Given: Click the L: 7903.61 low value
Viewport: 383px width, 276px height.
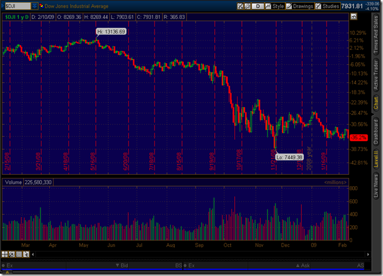Looking at the screenshot, I should (x=122, y=17).
